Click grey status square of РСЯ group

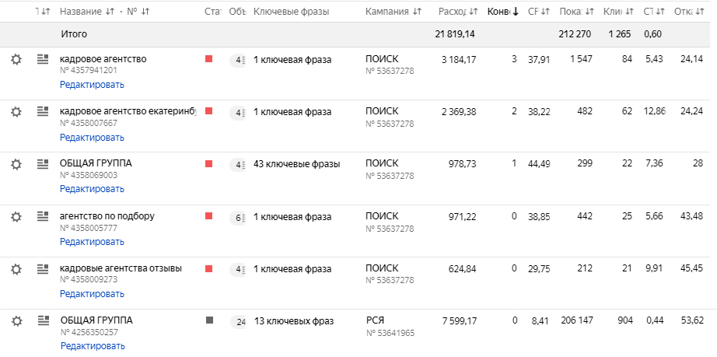click(x=209, y=320)
